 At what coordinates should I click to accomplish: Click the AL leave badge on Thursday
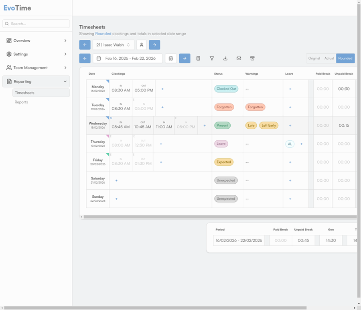point(290,144)
